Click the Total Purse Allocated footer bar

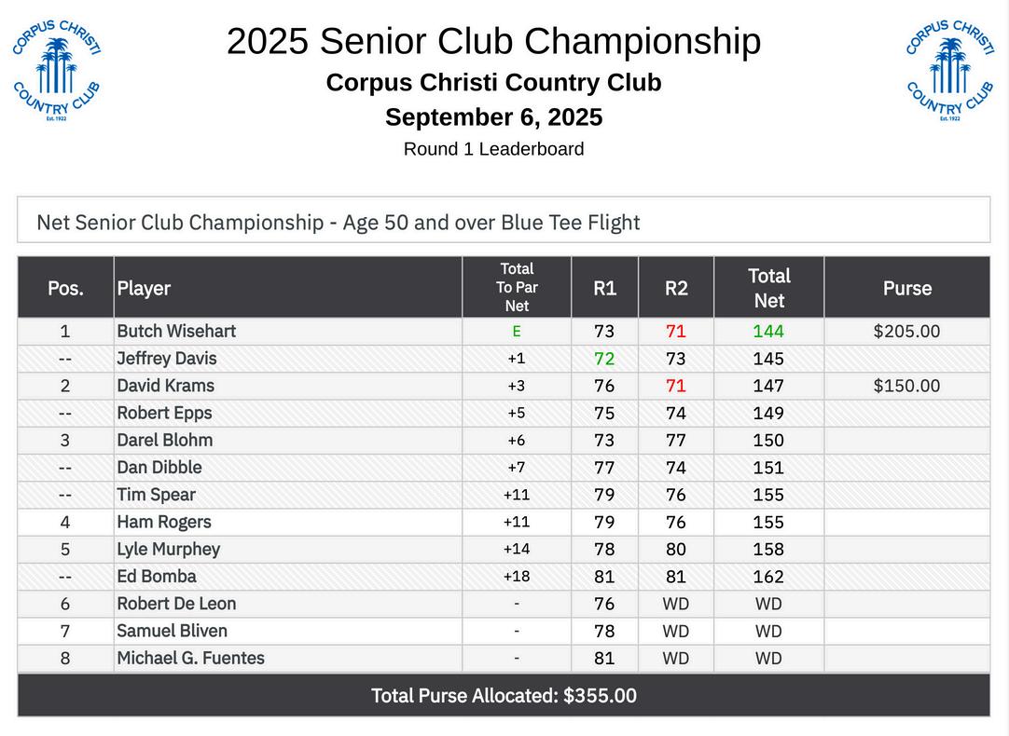point(504,696)
